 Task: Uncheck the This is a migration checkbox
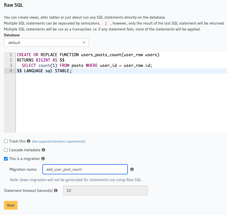click(x=6, y=159)
